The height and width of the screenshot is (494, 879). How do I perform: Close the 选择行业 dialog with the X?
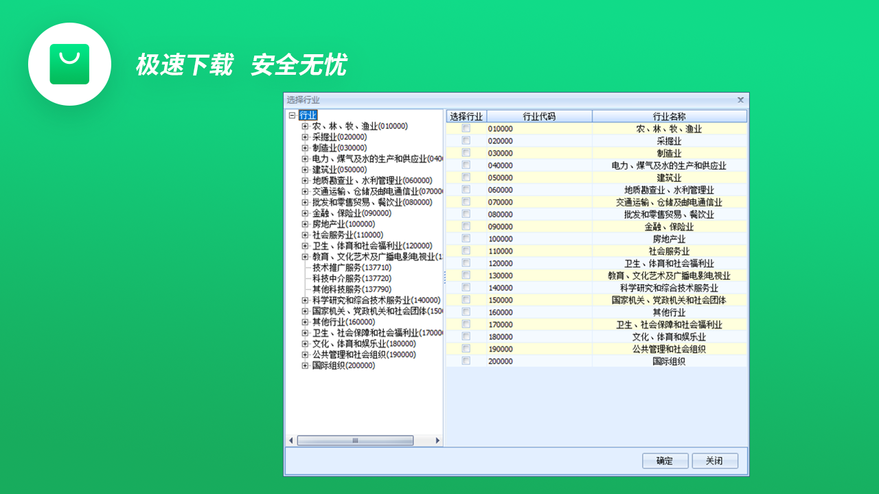(740, 99)
